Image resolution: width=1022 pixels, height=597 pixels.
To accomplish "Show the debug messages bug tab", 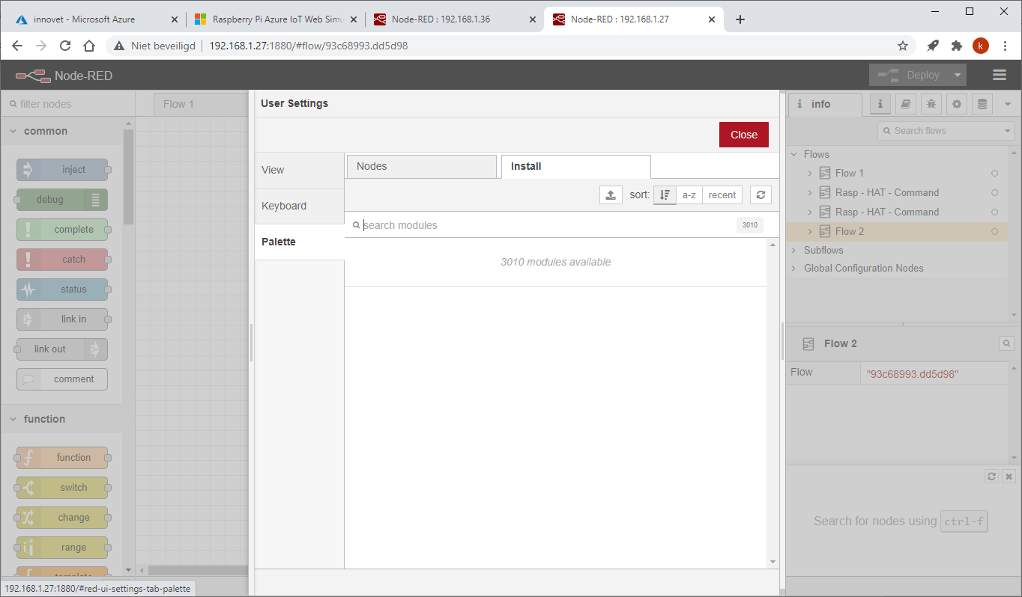I will 931,104.
